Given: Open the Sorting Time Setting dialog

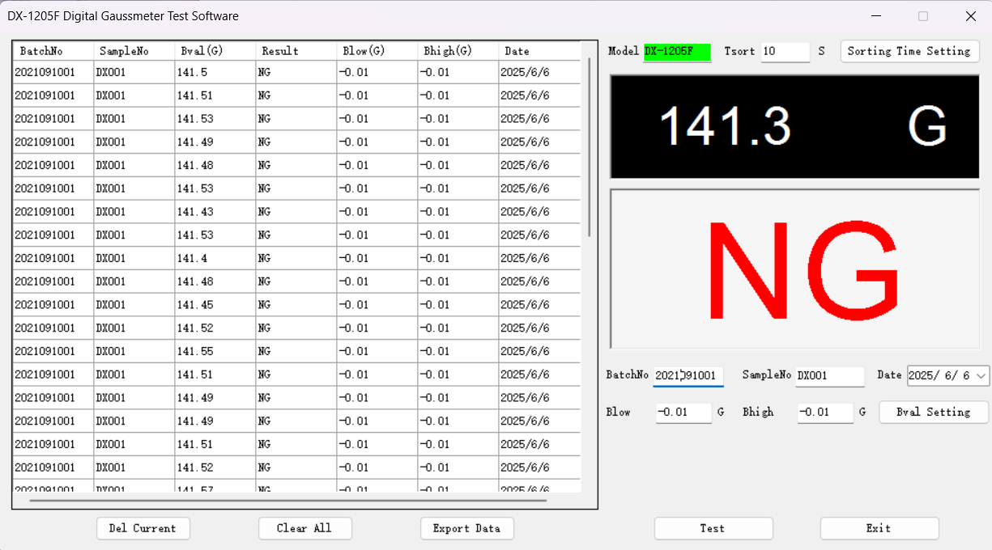Looking at the screenshot, I should (909, 51).
